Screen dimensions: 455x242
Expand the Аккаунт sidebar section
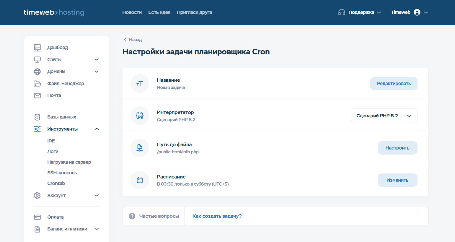[97, 196]
